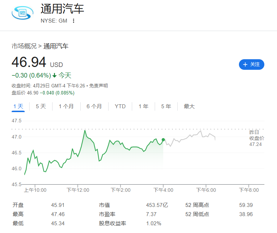277x233 pixels.
Task: Switch to the 1 个月 tab
Action: pos(66,106)
